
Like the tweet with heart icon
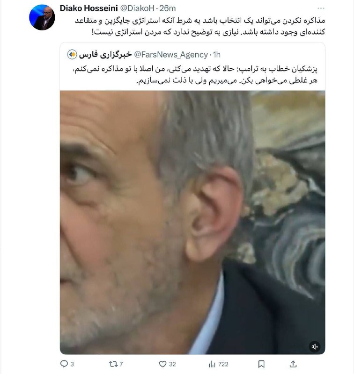coord(162,364)
